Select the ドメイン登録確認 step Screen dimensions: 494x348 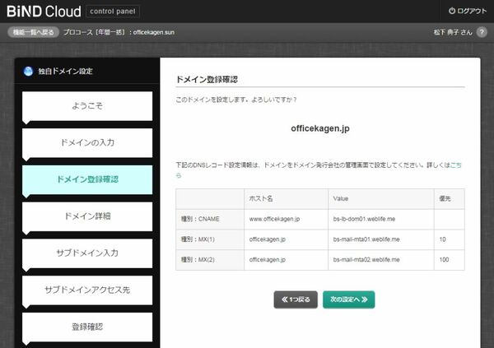click(87, 180)
